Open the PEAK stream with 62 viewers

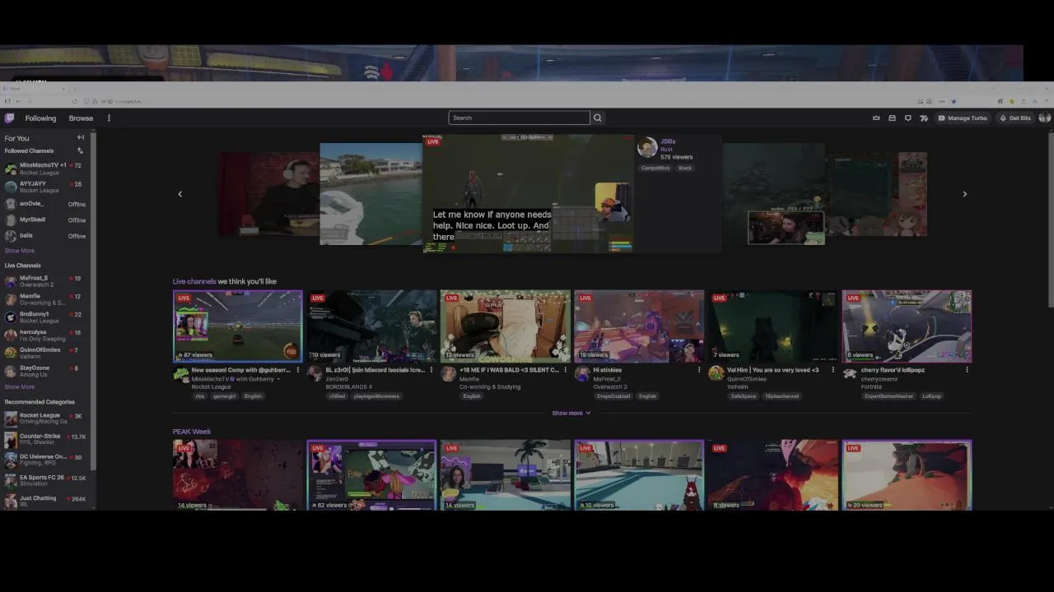[x=371, y=475]
